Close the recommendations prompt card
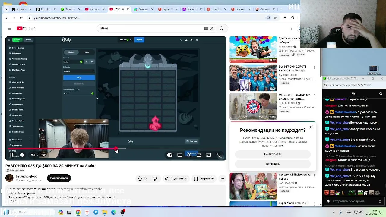The image size is (386, 217). [311, 127]
